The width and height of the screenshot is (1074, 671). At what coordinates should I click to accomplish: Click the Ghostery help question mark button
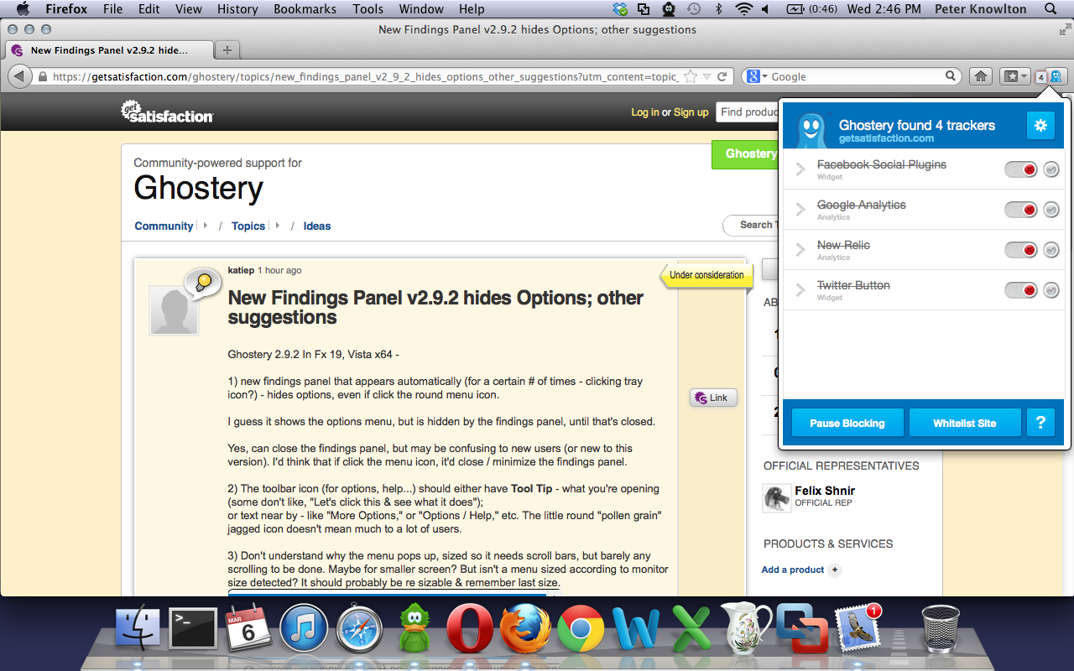point(1040,423)
